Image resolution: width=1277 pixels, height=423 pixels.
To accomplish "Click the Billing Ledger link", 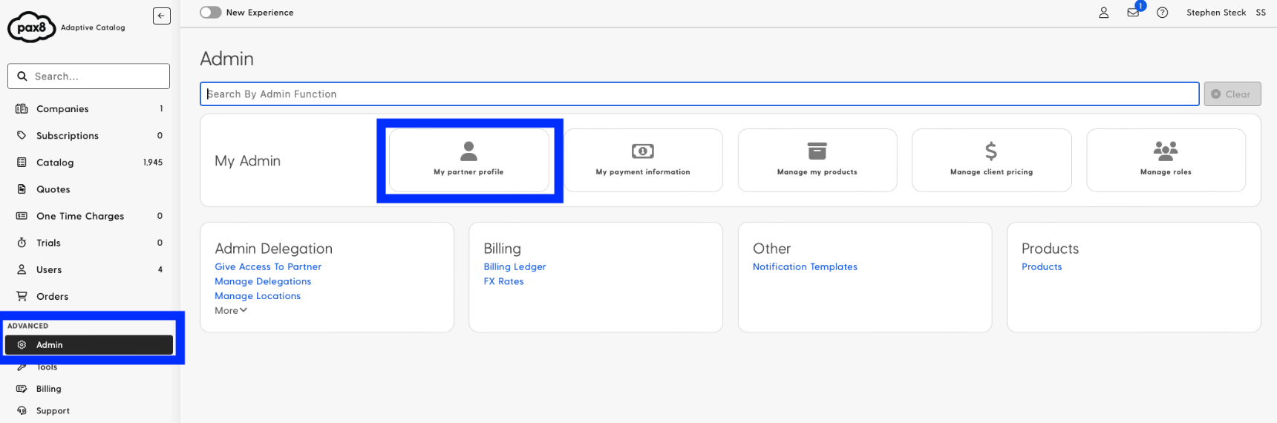I will pos(515,266).
